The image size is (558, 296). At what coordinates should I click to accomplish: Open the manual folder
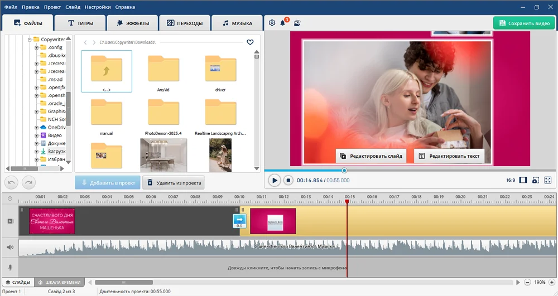click(107, 117)
